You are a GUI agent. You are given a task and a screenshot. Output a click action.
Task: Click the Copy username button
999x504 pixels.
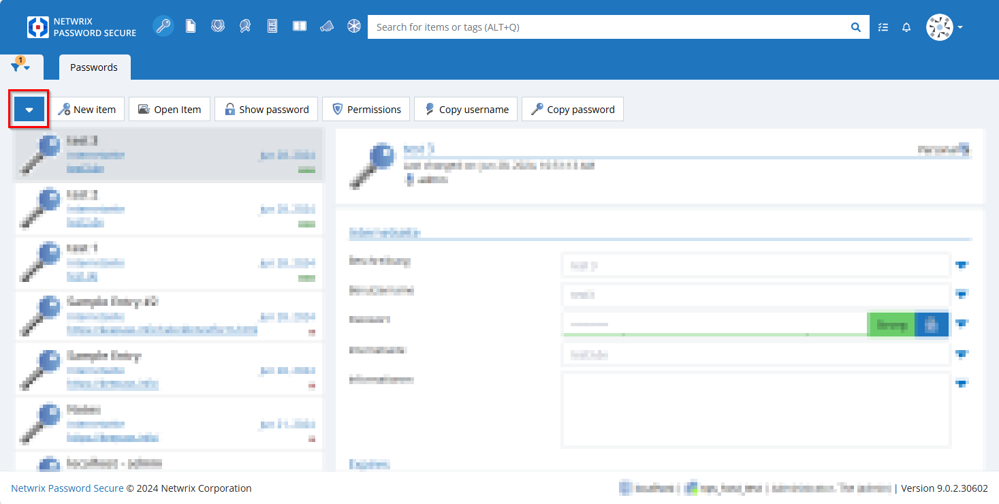[466, 109]
